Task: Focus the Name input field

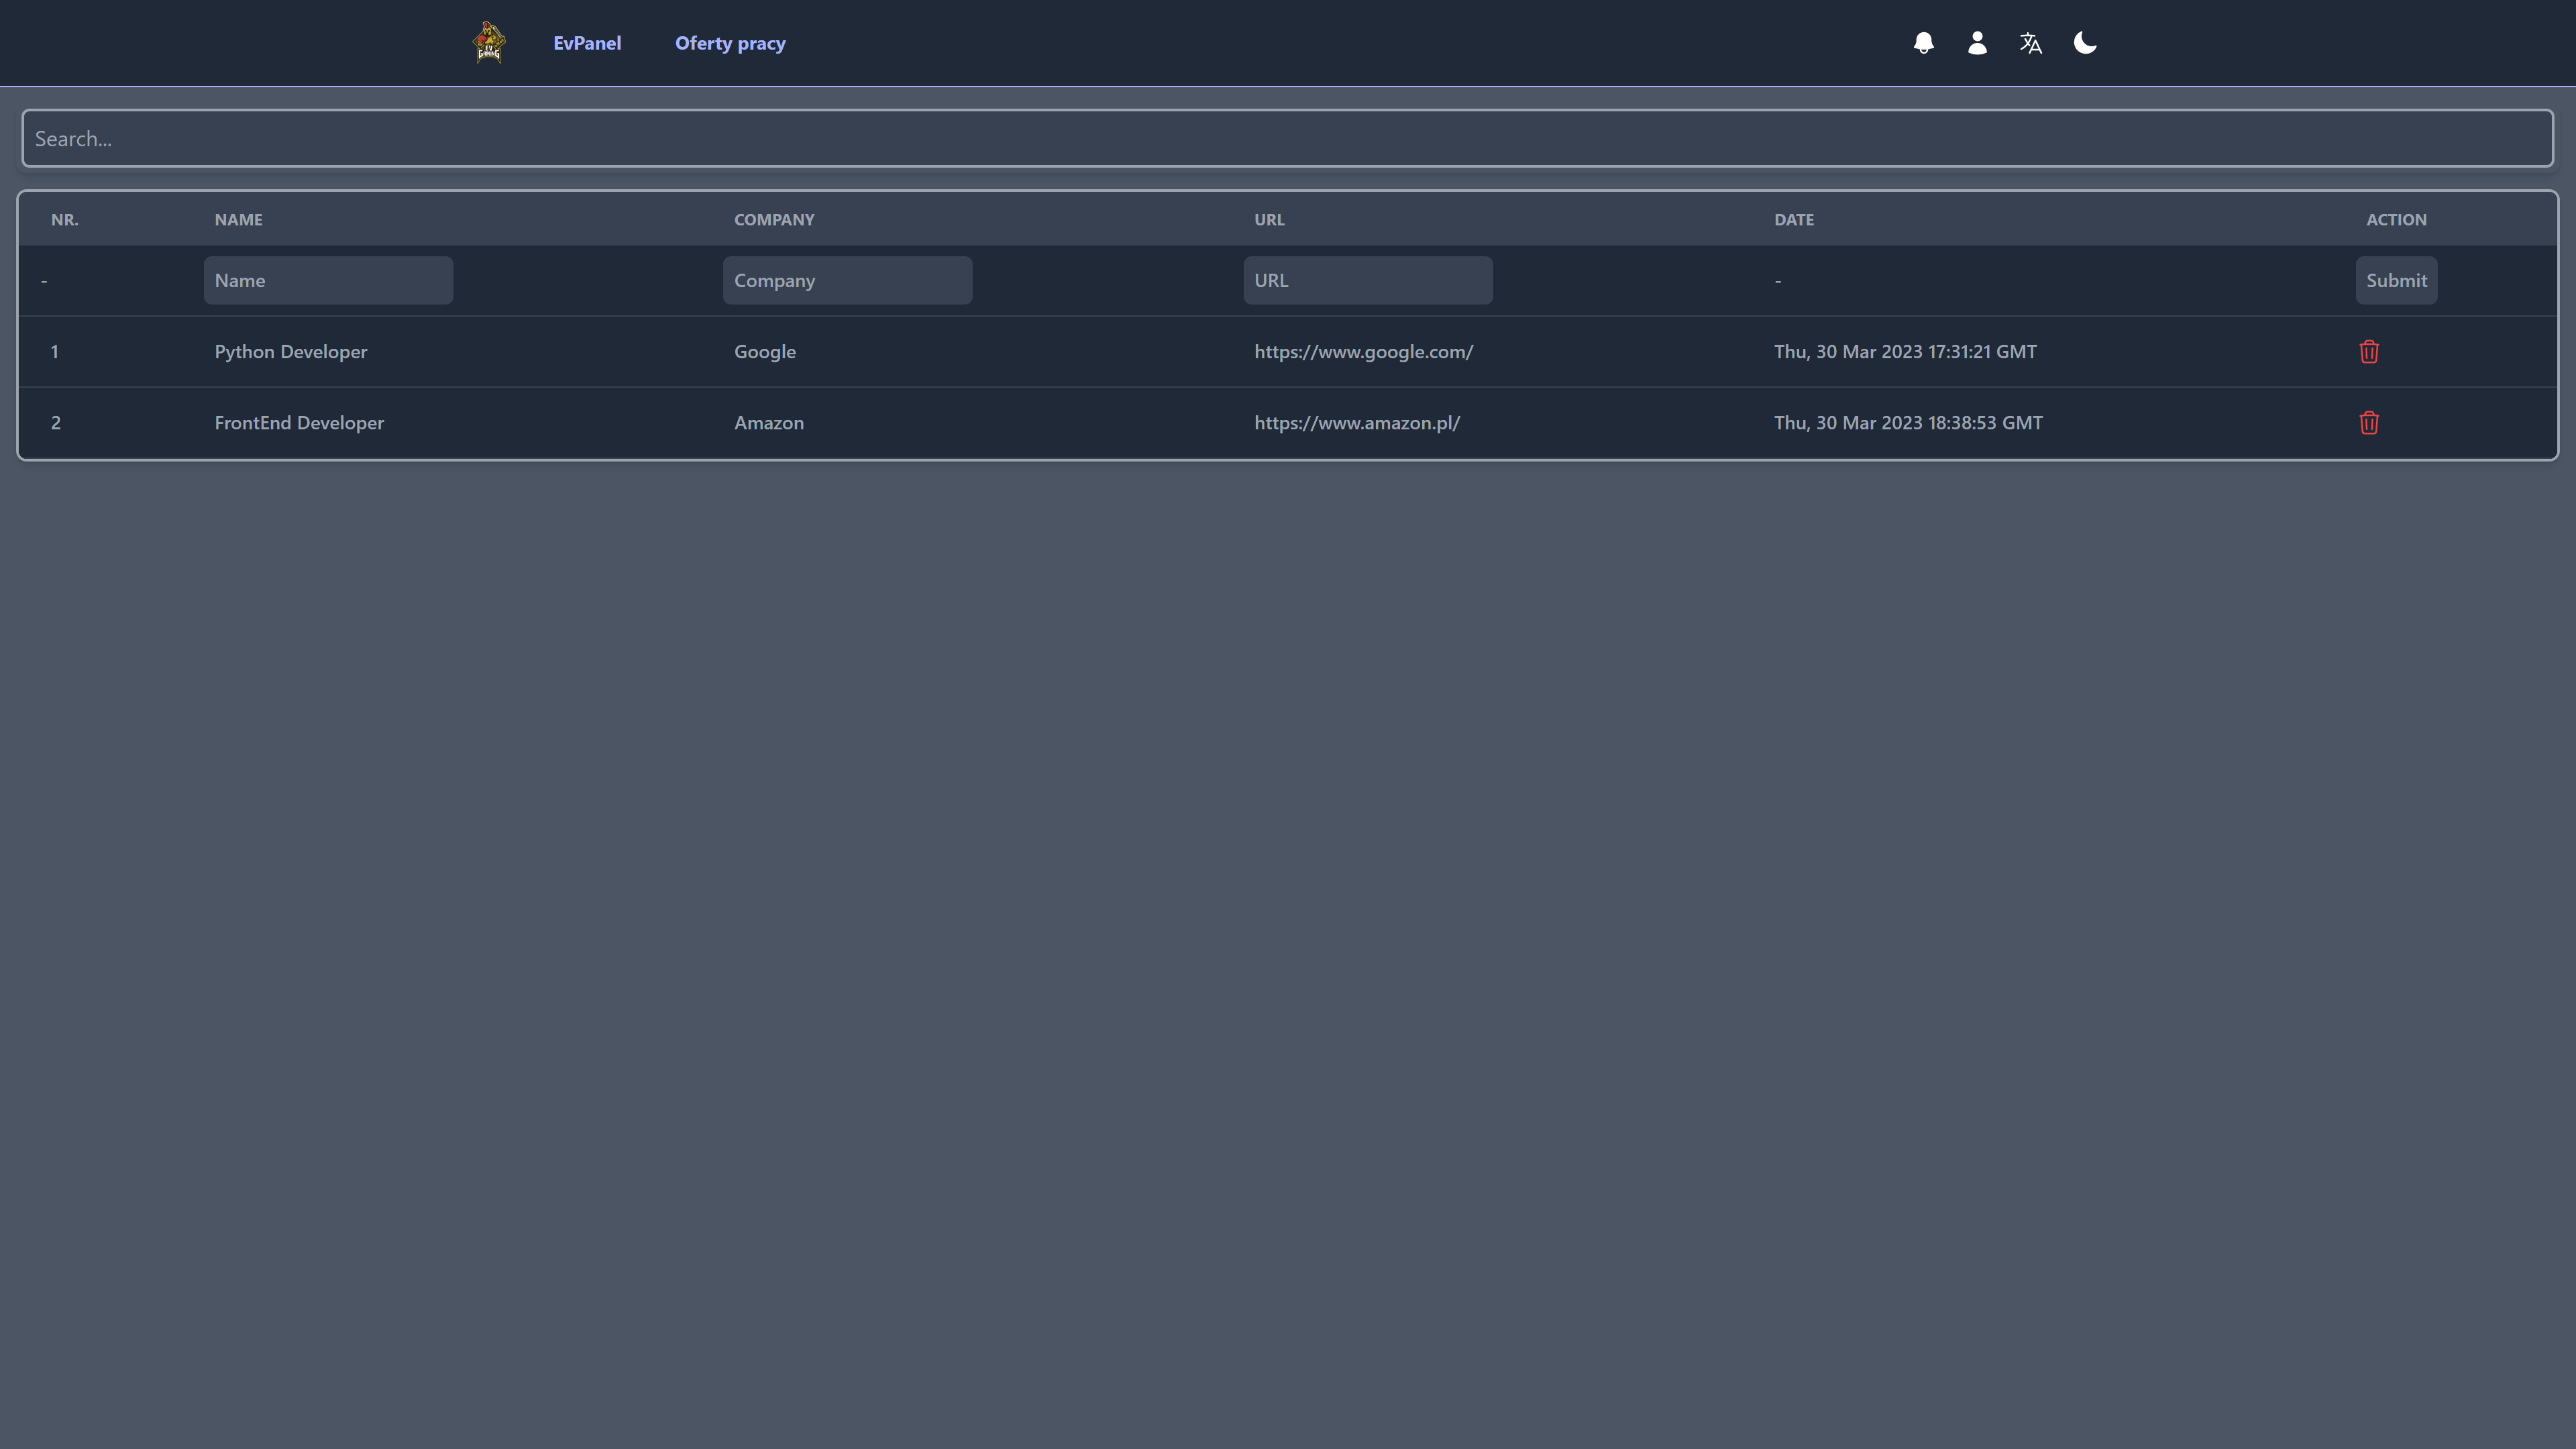Action: coord(328,281)
